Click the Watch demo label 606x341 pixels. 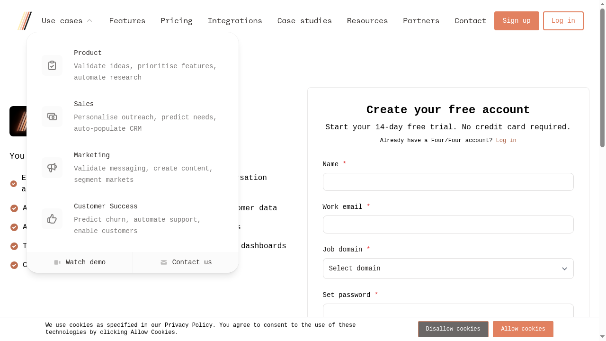[86, 262]
